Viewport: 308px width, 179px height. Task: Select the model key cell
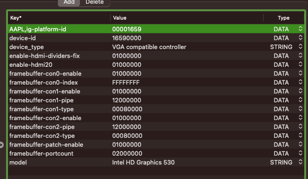click(18, 163)
